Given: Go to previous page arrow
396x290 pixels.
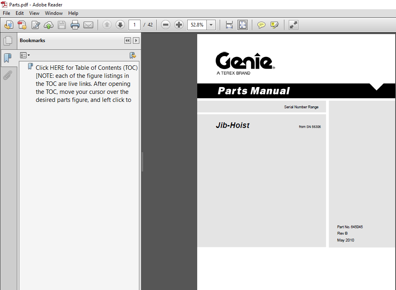Looking at the screenshot, I should [x=107, y=25].
